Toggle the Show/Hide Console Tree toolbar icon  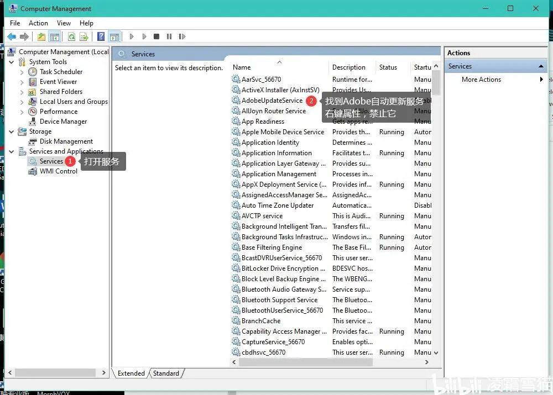pyautogui.click(x=53, y=36)
